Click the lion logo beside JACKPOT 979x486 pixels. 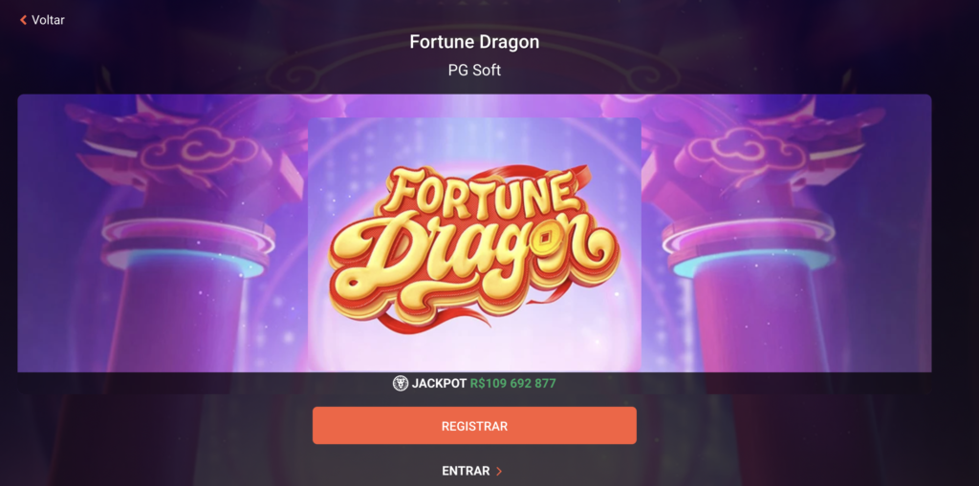point(401,383)
